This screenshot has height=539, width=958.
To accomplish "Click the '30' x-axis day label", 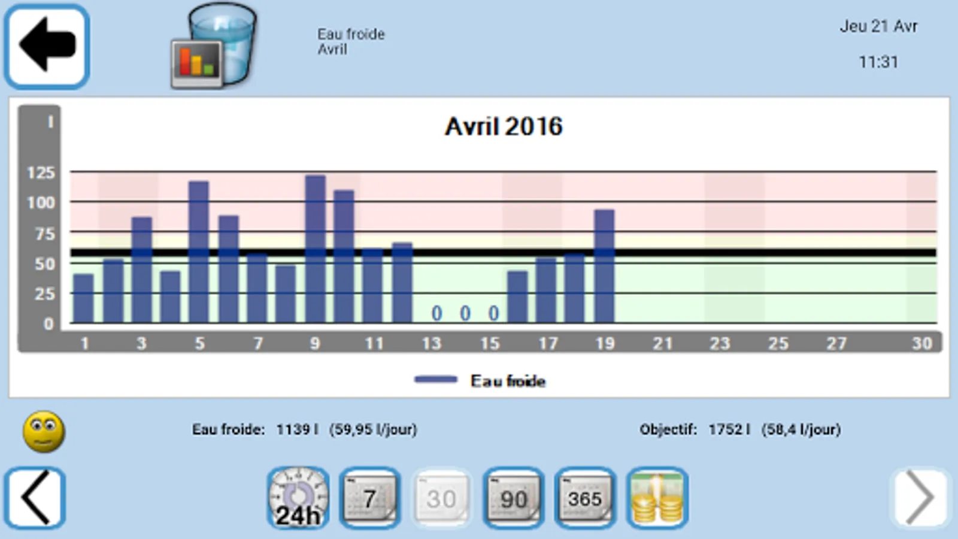I will (921, 343).
